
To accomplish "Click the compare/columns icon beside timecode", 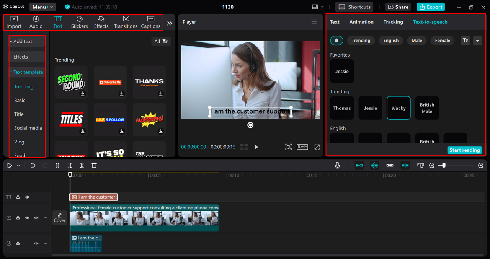I will point(244,147).
